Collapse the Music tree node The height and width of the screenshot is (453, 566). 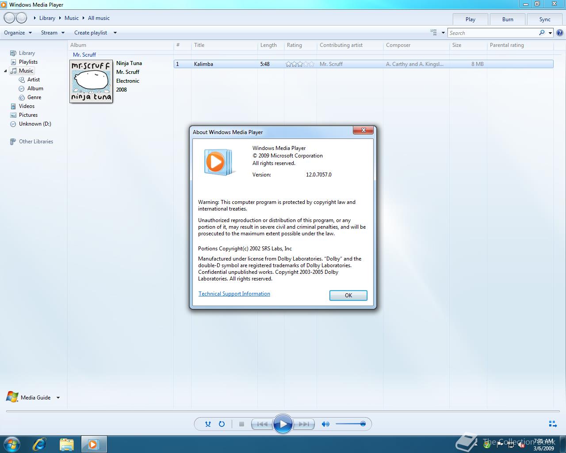coord(6,71)
